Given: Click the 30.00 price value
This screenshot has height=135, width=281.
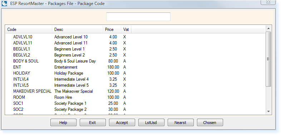Looking at the screenshot, I should [113, 109].
